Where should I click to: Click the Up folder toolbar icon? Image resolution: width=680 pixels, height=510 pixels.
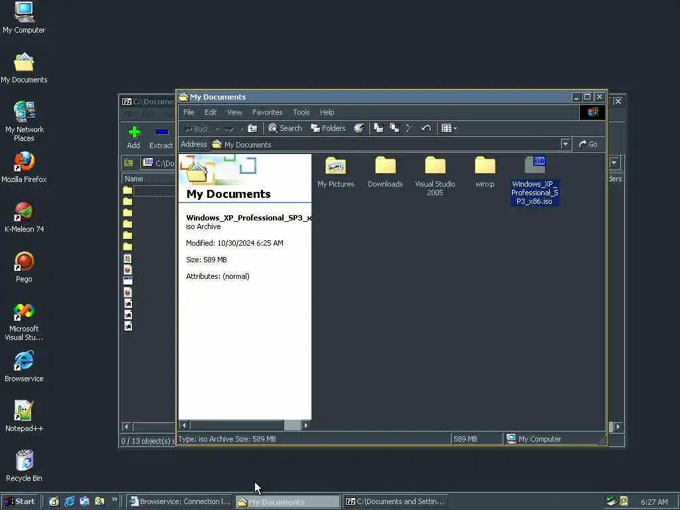pyautogui.click(x=252, y=128)
